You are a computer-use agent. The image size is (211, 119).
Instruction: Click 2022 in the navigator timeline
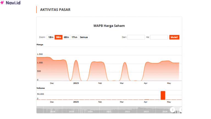coord(127,112)
